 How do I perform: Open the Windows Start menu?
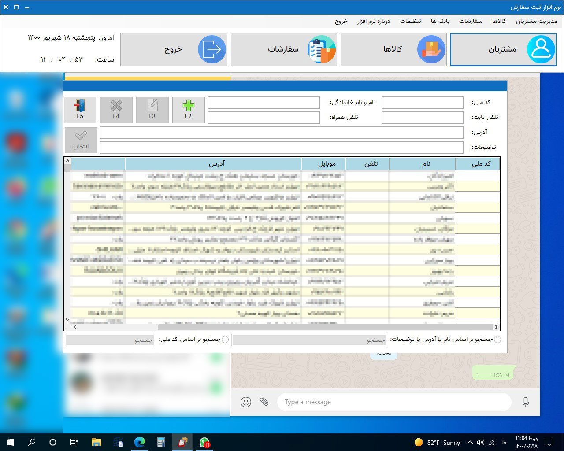[x=11, y=442]
